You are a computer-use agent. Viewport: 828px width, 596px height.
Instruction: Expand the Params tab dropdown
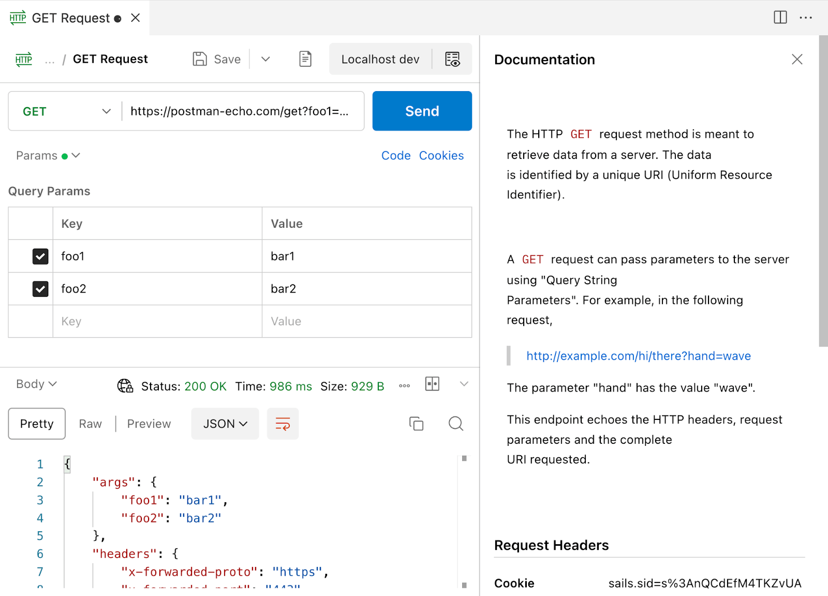pos(48,155)
